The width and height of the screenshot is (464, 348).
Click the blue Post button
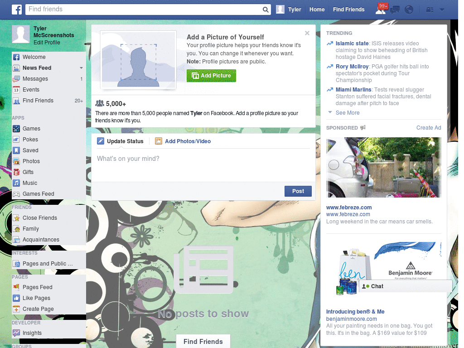[x=298, y=191]
